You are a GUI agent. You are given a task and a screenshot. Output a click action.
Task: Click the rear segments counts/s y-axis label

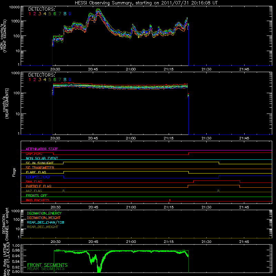(6, 103)
